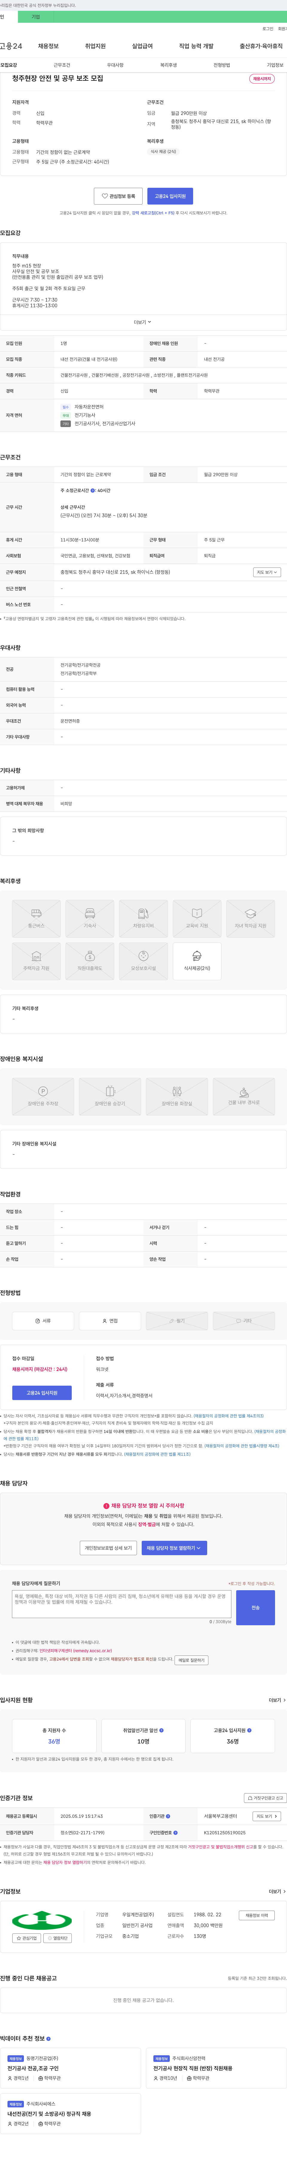Viewport: 287px width, 2161px height.
Task: Click the 로그인 link
Action: tap(268, 28)
